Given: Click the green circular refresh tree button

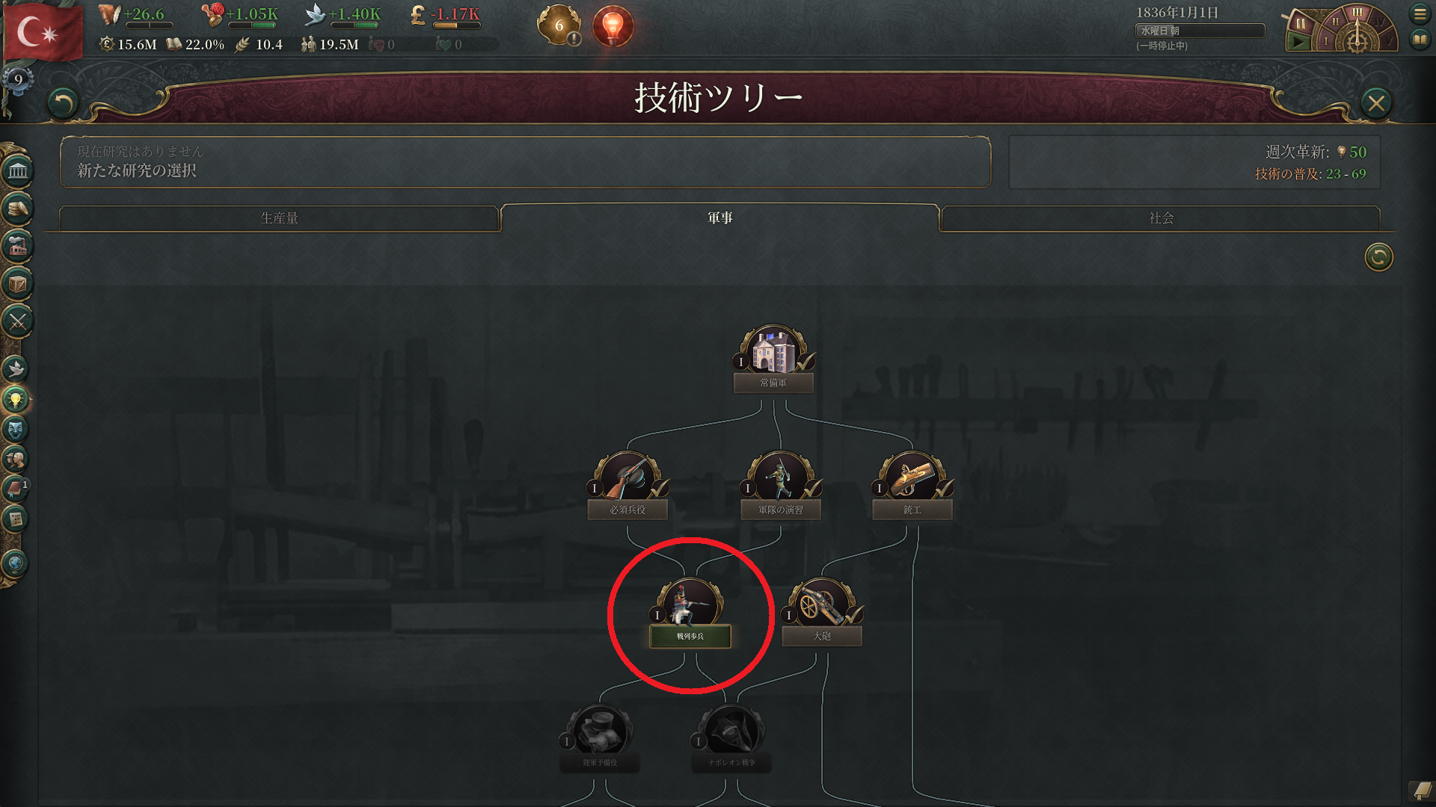Looking at the screenshot, I should pos(1378,257).
